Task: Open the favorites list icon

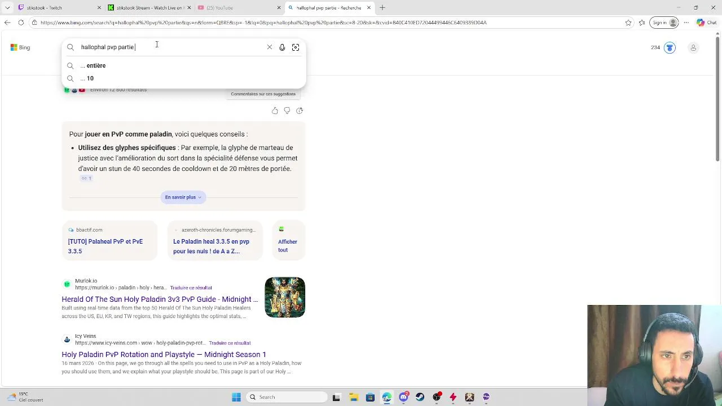Action: coord(642,23)
